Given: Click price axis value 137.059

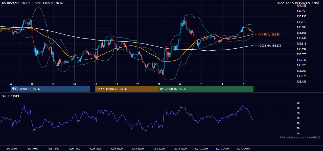Looking at the screenshot, I should point(302,11).
